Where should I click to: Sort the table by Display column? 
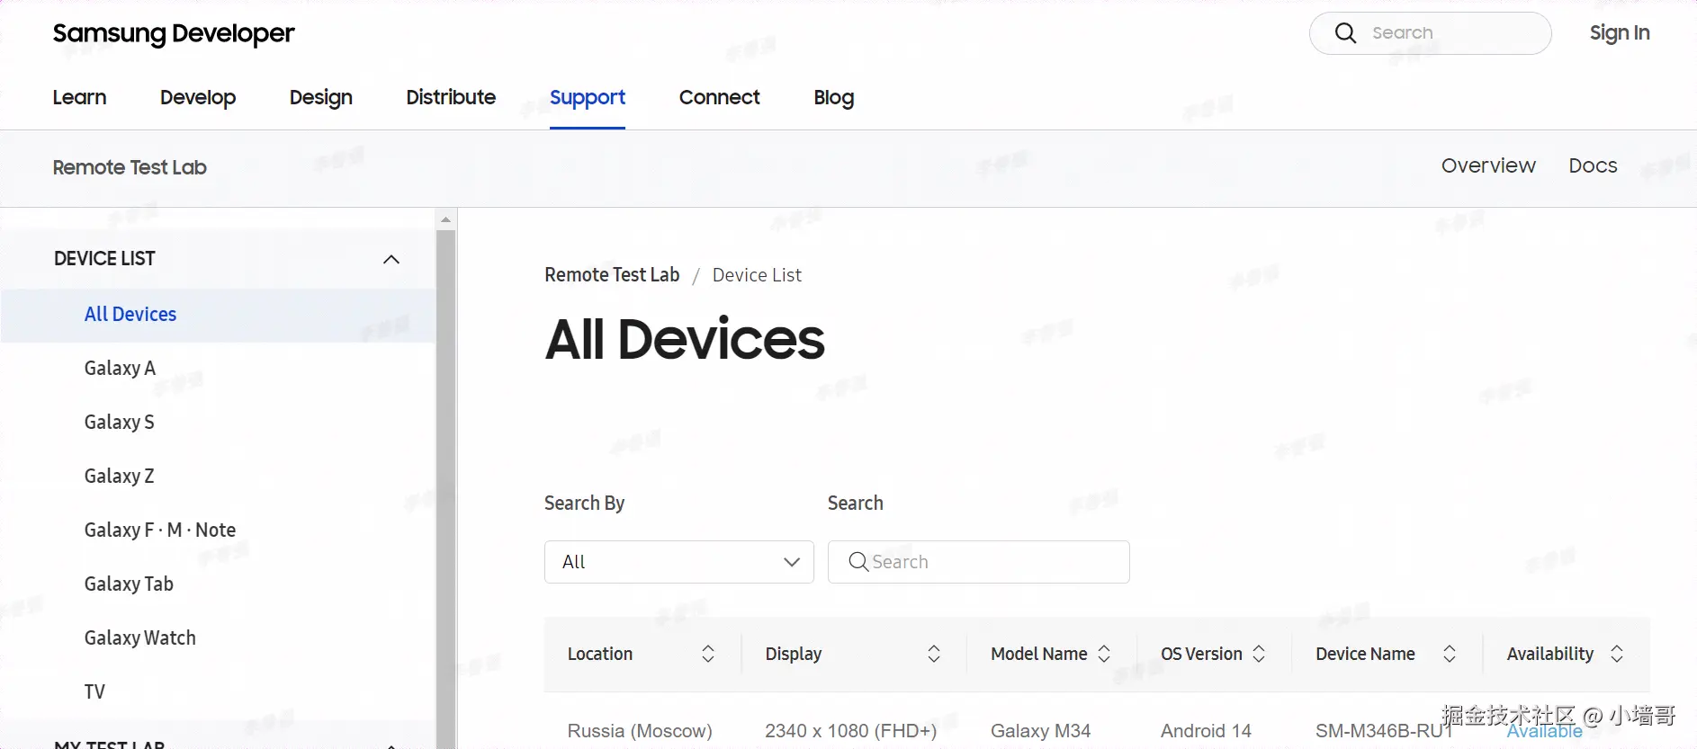pos(934,654)
